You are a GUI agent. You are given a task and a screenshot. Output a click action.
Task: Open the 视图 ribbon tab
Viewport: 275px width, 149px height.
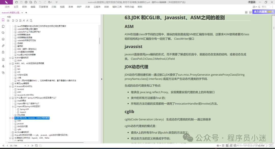pyautogui.click(x=62, y=7)
